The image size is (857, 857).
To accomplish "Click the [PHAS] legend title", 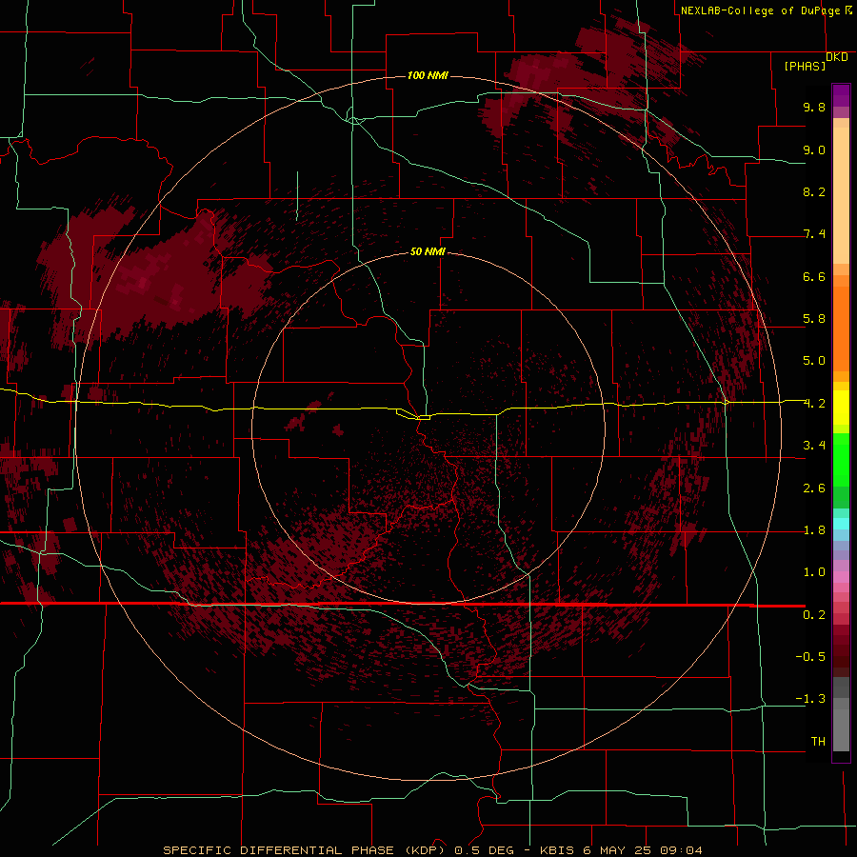I will pyautogui.click(x=805, y=67).
